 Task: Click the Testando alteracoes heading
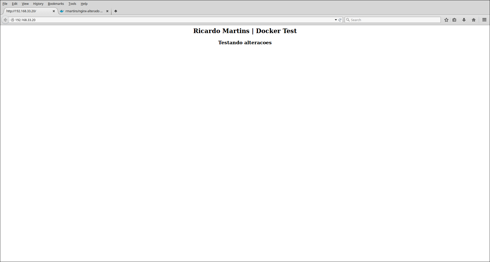click(x=244, y=42)
